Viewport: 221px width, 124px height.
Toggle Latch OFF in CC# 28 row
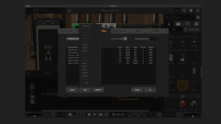pos(151,55)
